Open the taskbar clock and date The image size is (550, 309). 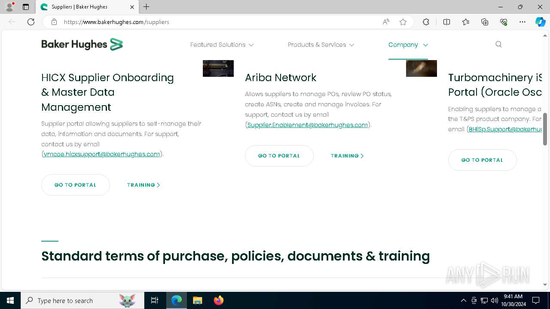point(513,300)
